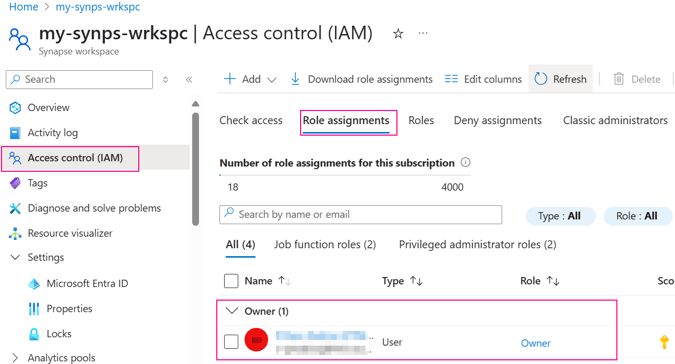The image size is (675, 364).
Task: Switch to the Roles tab
Action: [x=421, y=120]
